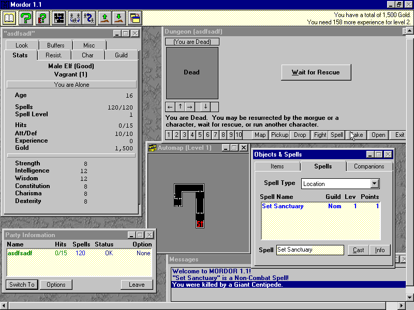Click the Map button in Dungeon bar
This screenshot has height=310, width=414.
click(x=260, y=135)
